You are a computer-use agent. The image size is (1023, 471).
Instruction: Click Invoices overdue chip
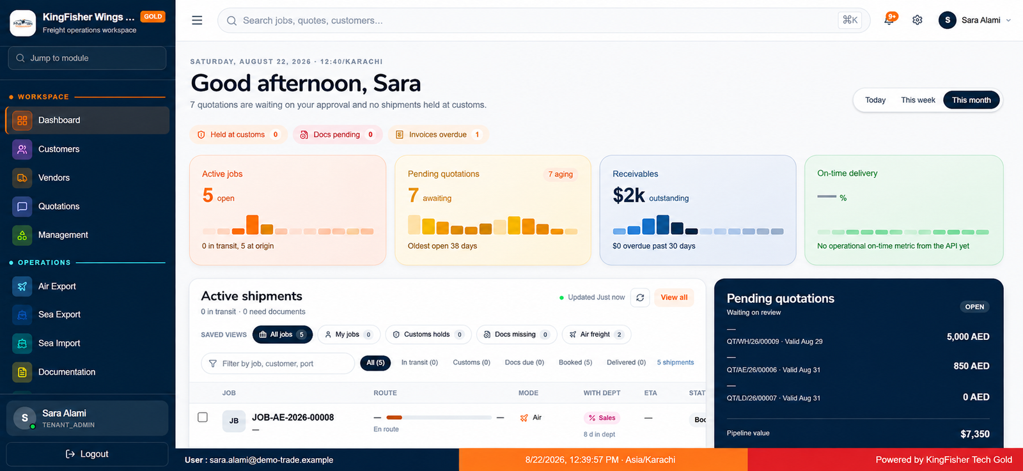(x=439, y=135)
